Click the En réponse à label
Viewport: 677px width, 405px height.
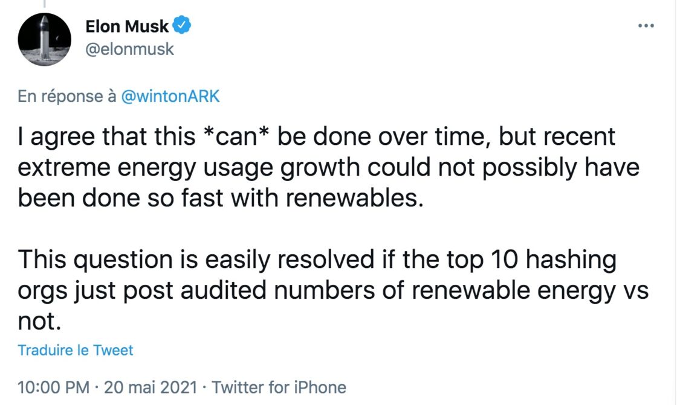[x=67, y=96]
